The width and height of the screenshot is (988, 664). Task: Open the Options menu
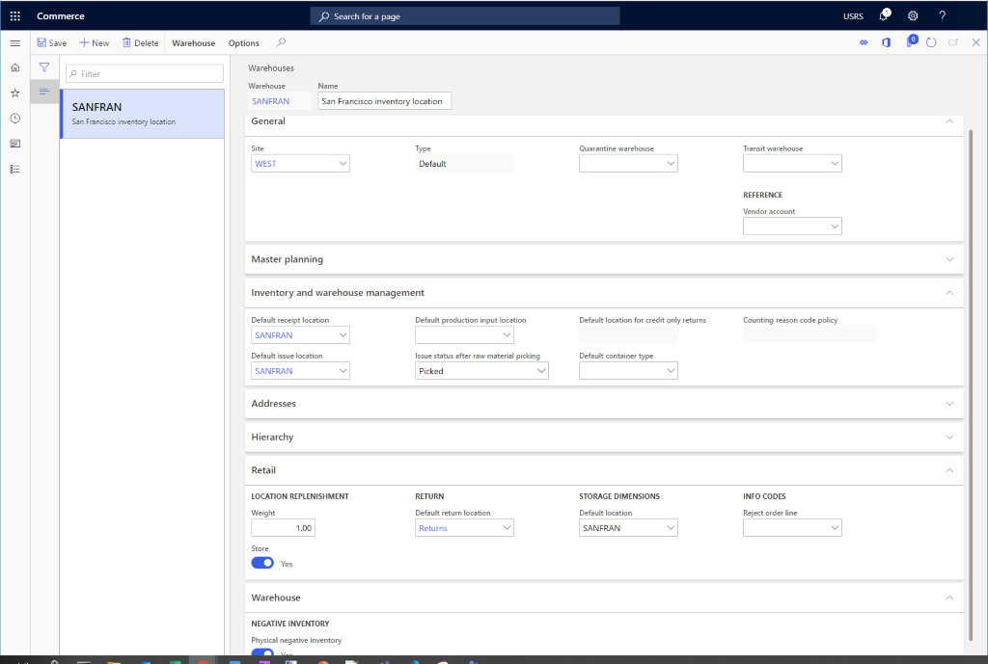[243, 42]
